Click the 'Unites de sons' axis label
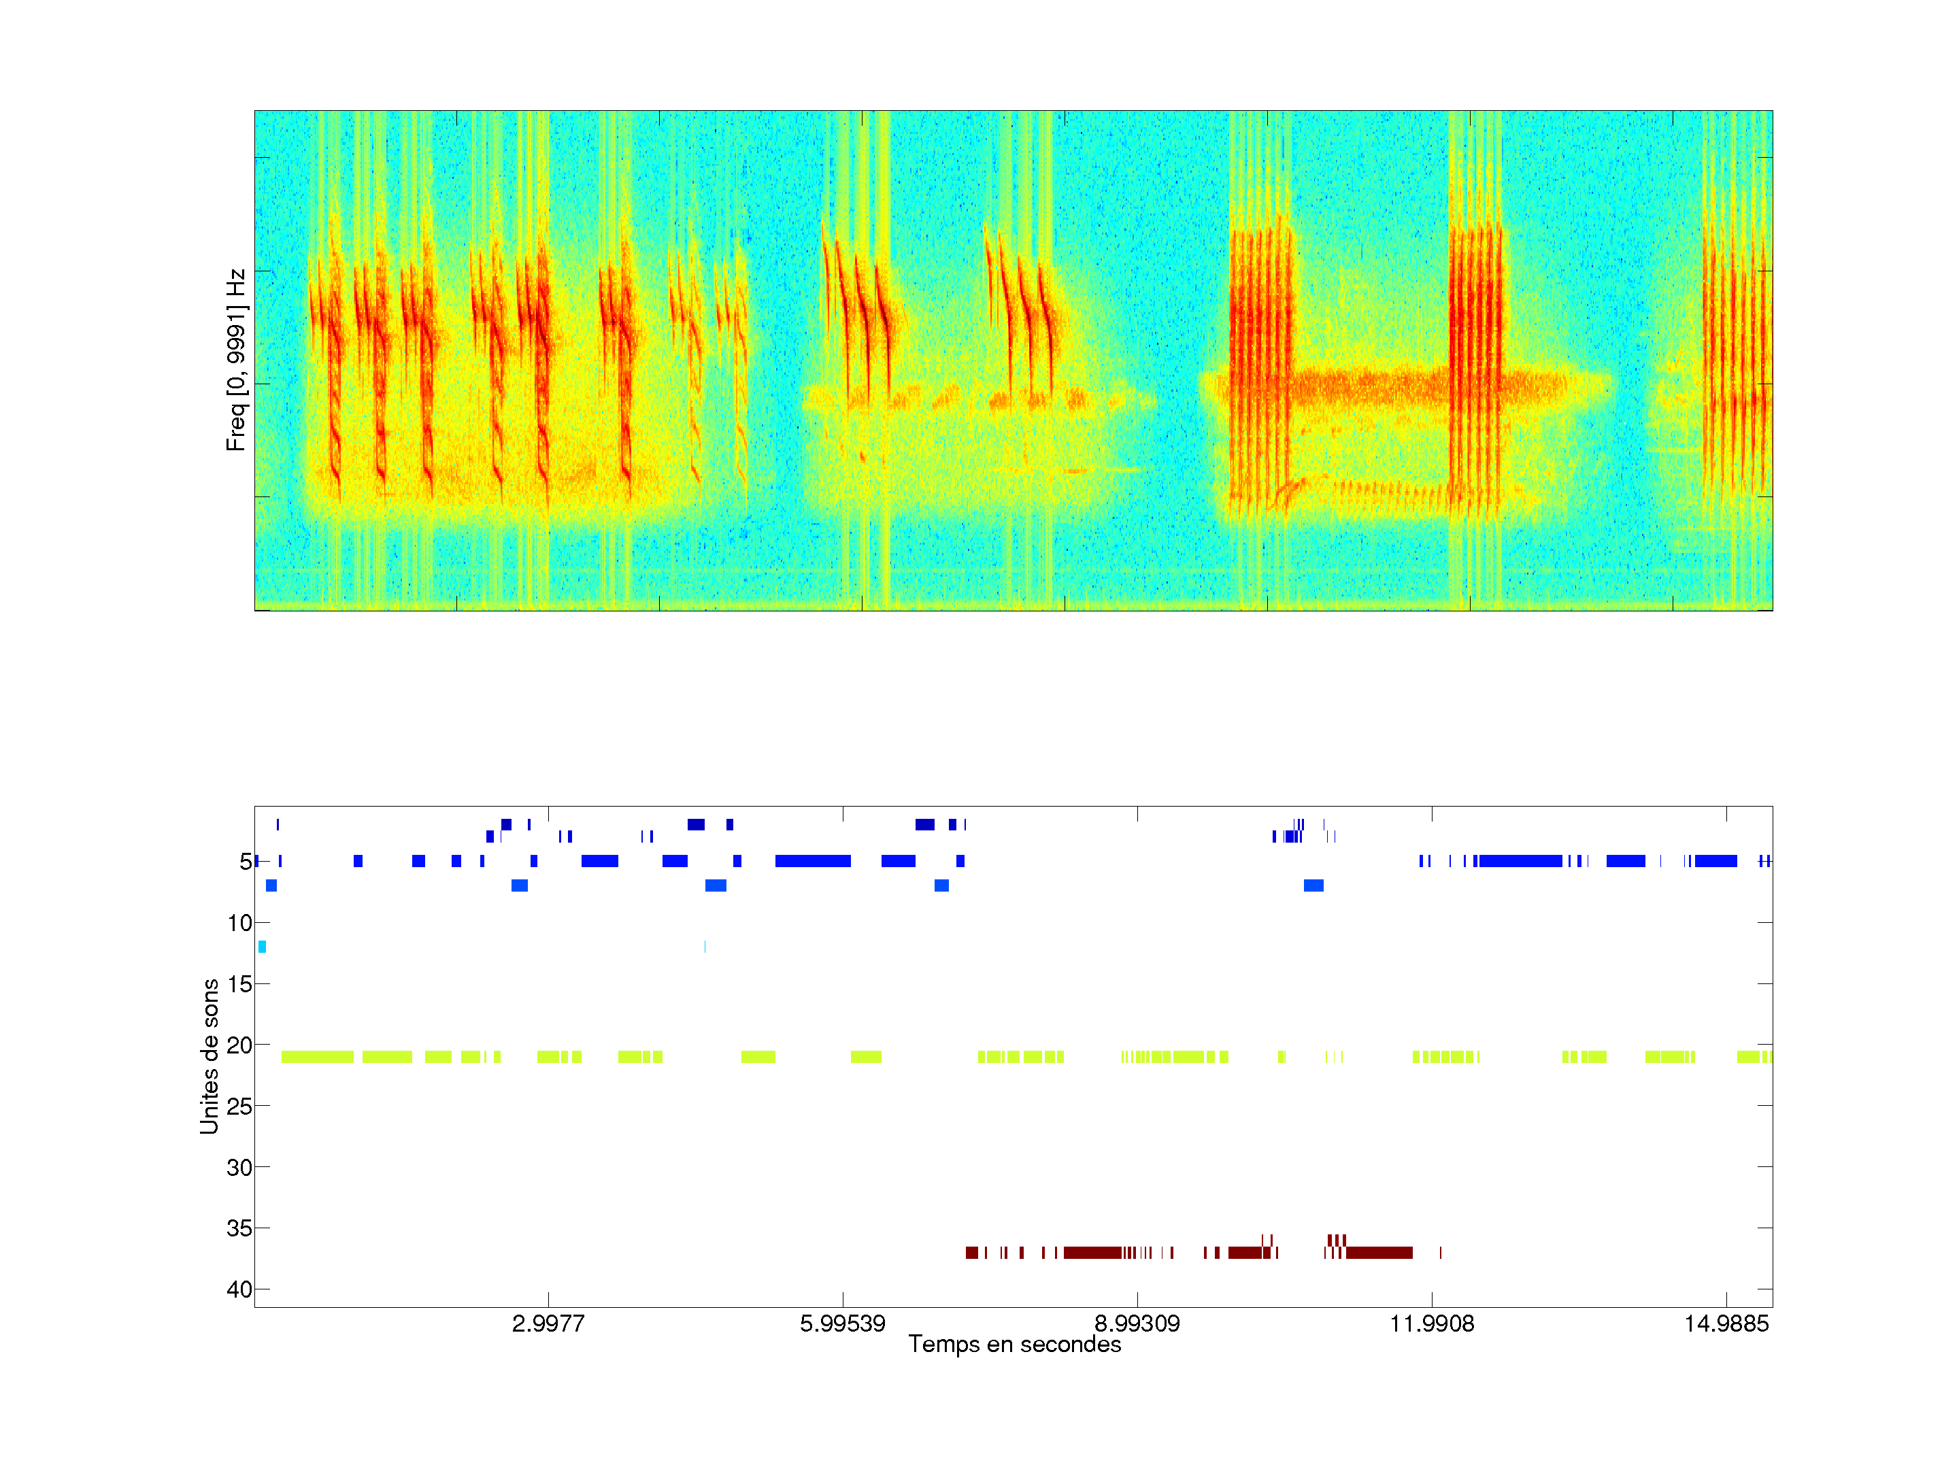The width and height of the screenshot is (1959, 1469). click(210, 1056)
